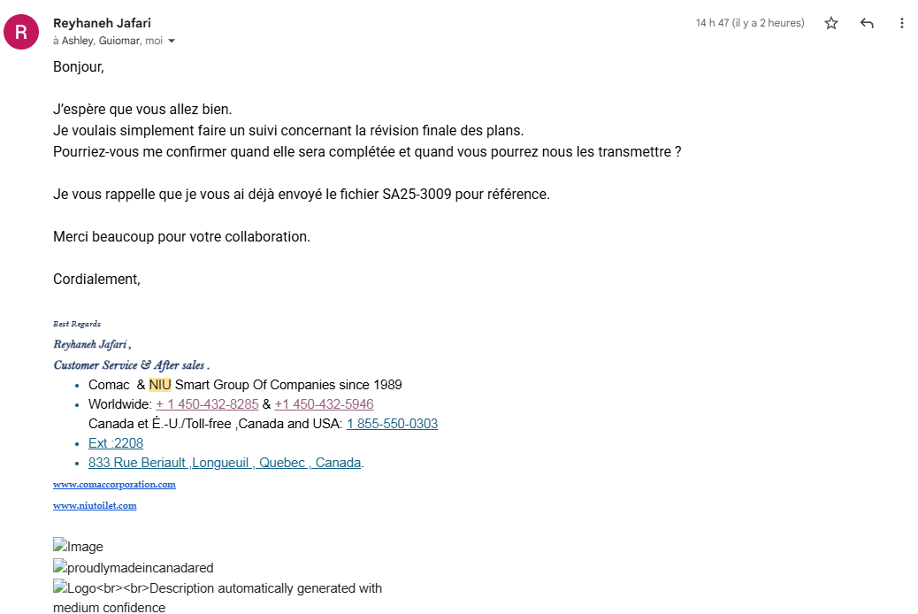This screenshot has width=918, height=614.
Task: Click the reply arrow icon
Action: tap(867, 23)
